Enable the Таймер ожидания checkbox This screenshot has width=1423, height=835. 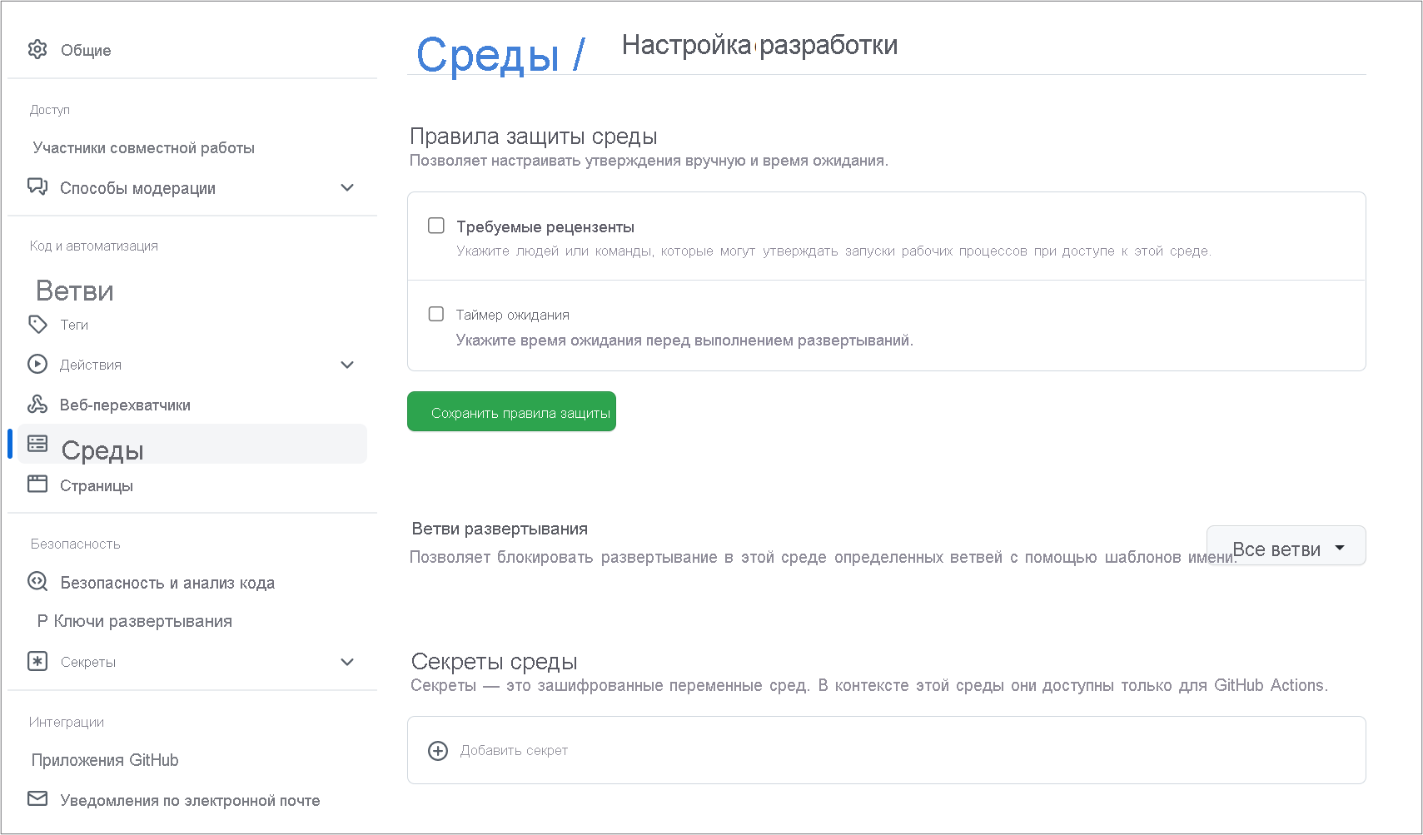[x=436, y=314]
